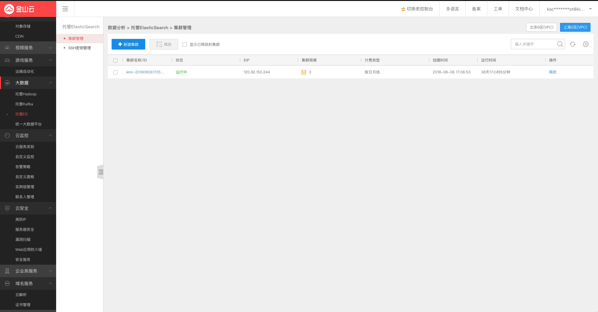Open 自定义面板 in the sidebar

tap(25, 177)
